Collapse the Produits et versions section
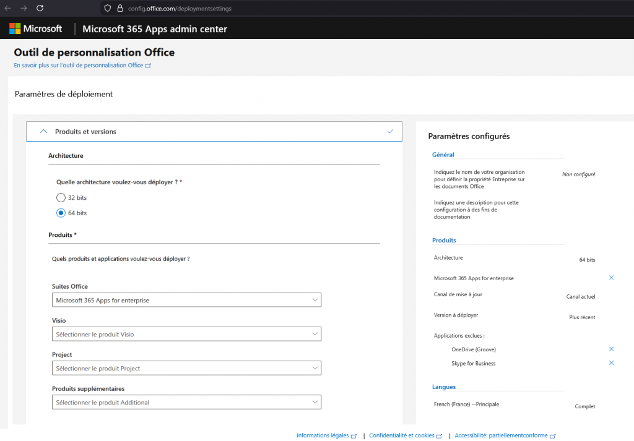 pos(44,131)
